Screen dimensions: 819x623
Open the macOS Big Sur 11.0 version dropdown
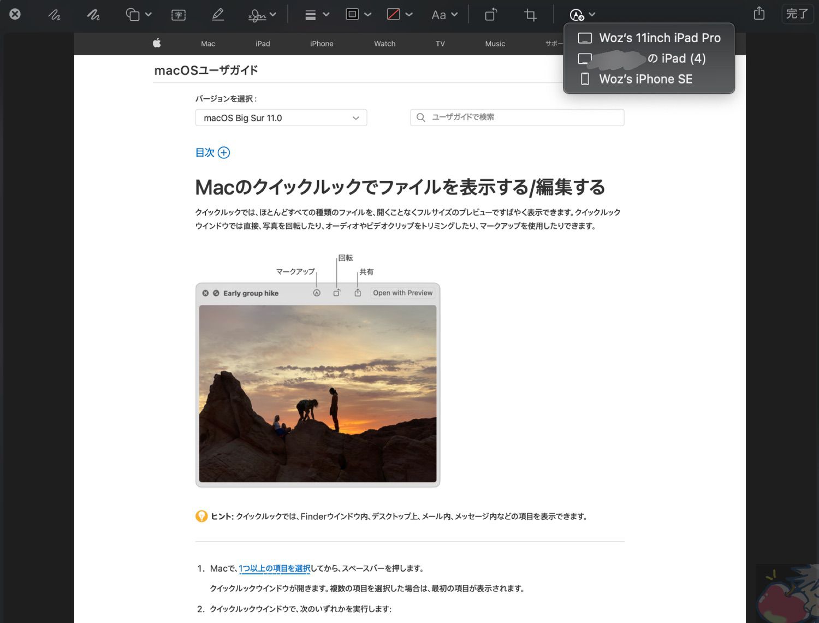point(281,118)
